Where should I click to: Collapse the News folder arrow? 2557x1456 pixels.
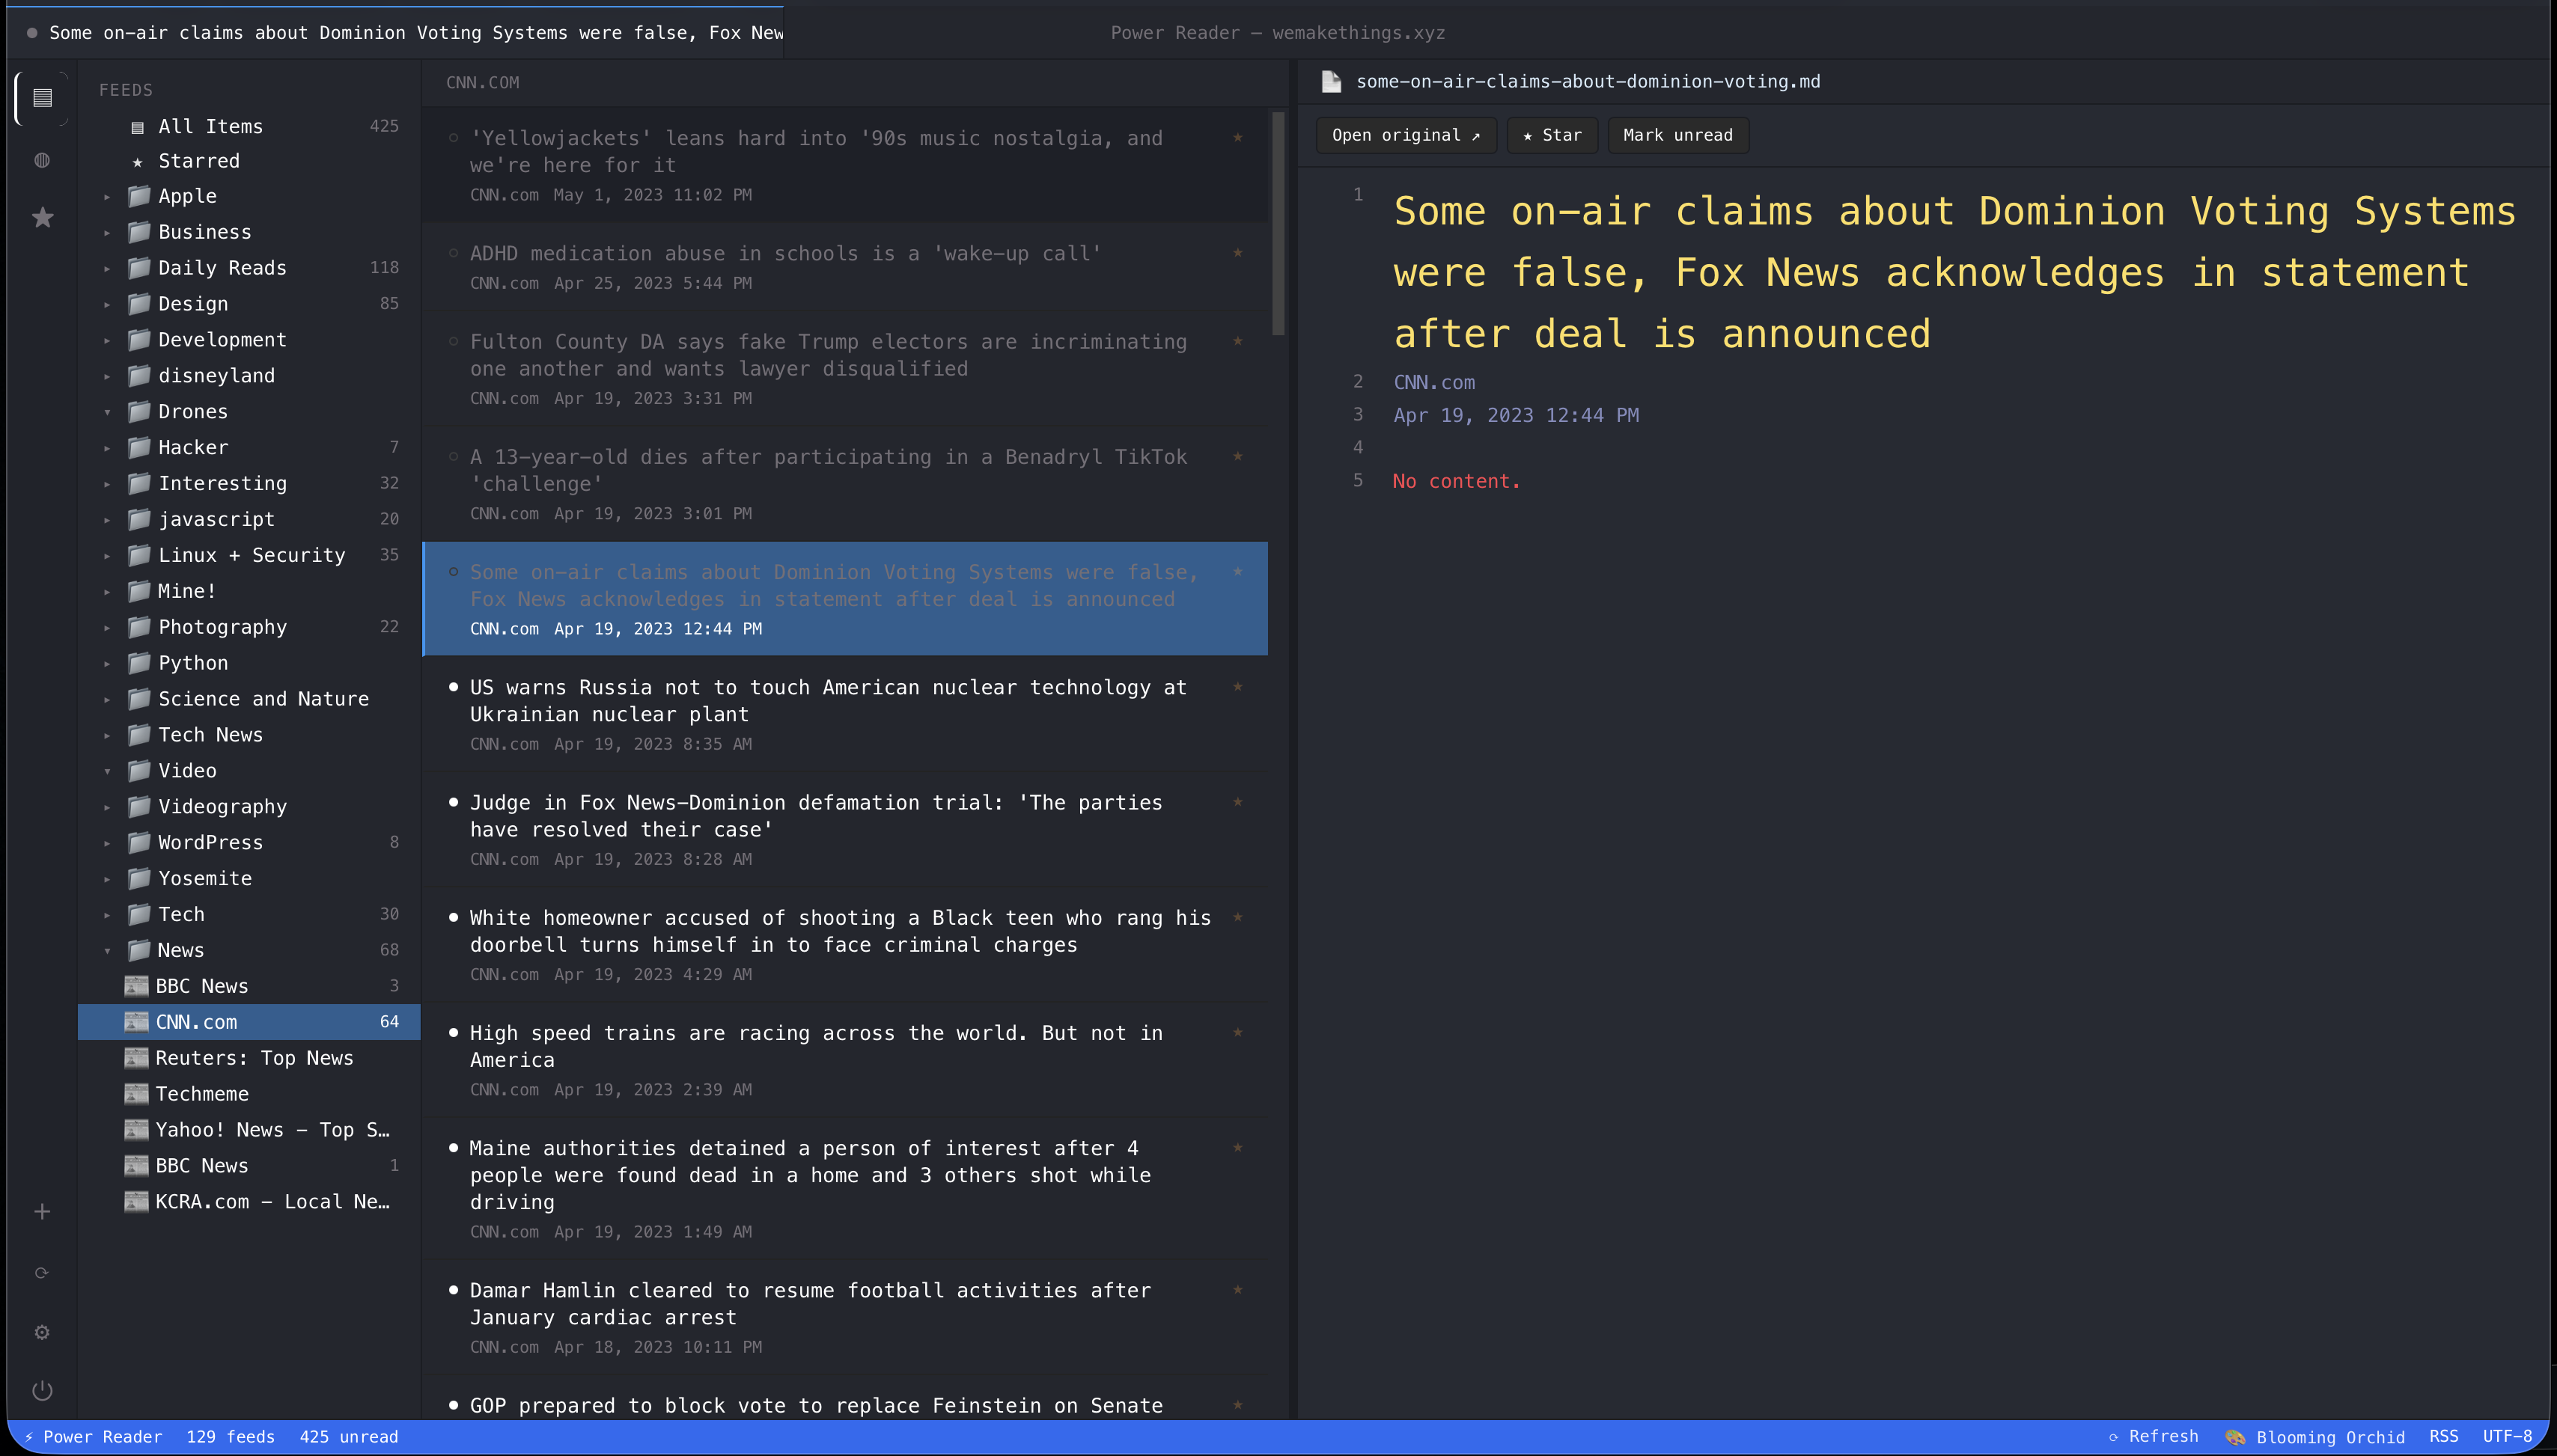[107, 951]
